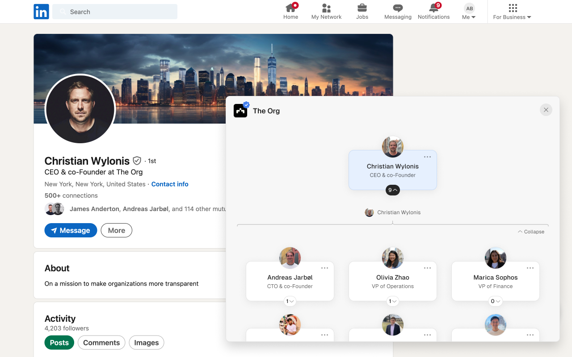Click Marica Sophos's avatar in chart

click(x=496, y=258)
